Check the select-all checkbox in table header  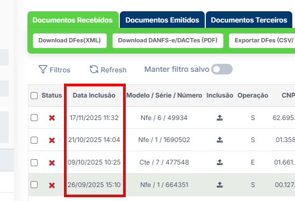34,95
